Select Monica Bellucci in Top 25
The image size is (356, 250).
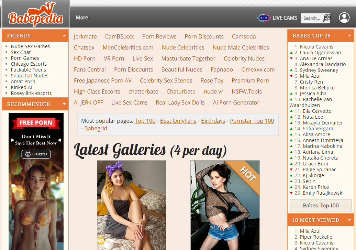click(318, 88)
